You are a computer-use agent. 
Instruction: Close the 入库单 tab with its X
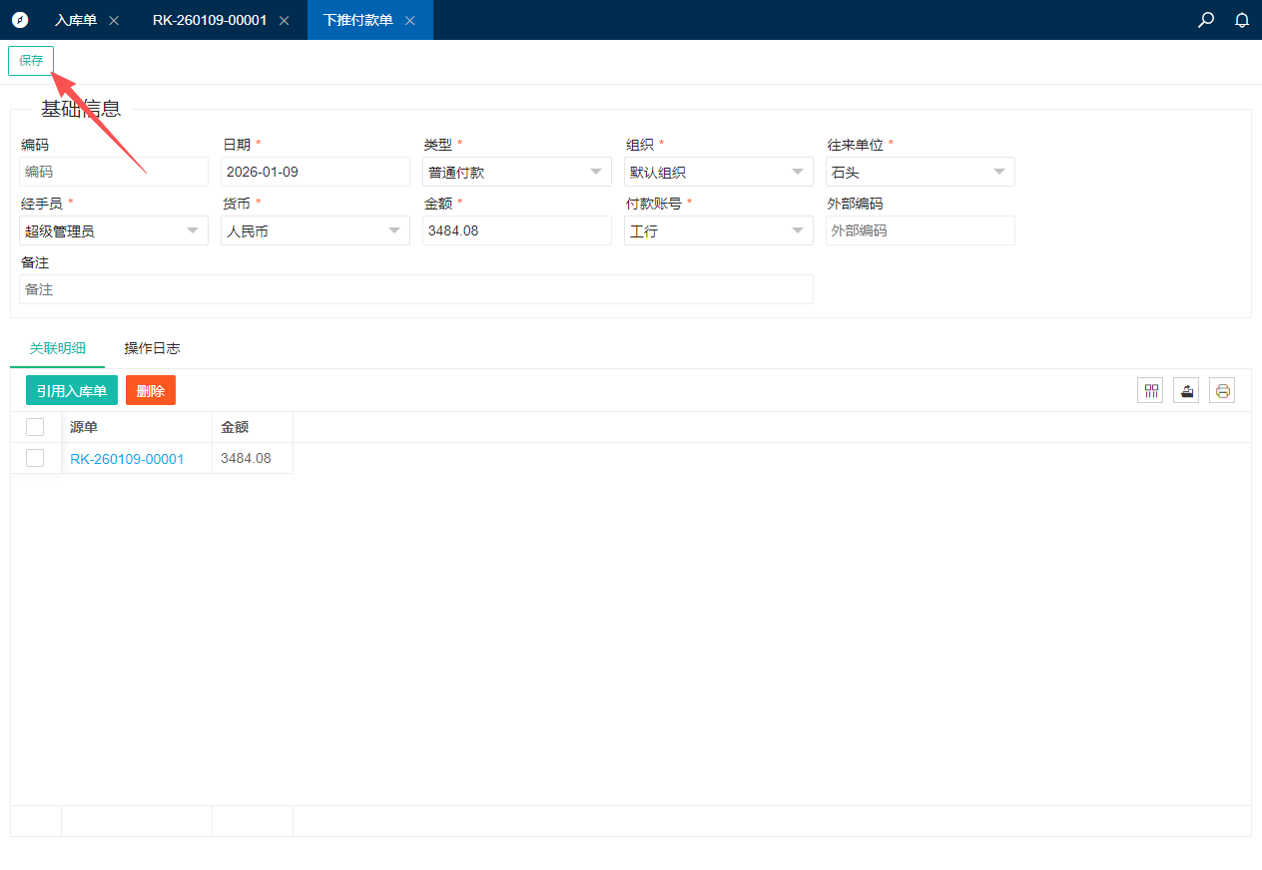[114, 21]
